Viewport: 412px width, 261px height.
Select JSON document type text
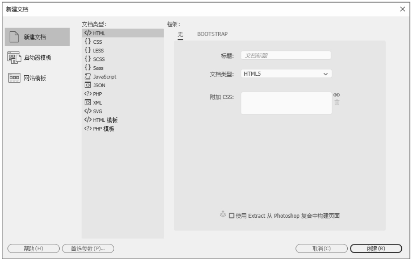[x=99, y=85]
